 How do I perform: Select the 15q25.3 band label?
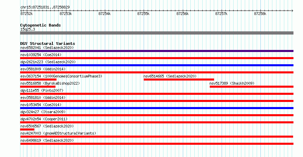click(28, 29)
